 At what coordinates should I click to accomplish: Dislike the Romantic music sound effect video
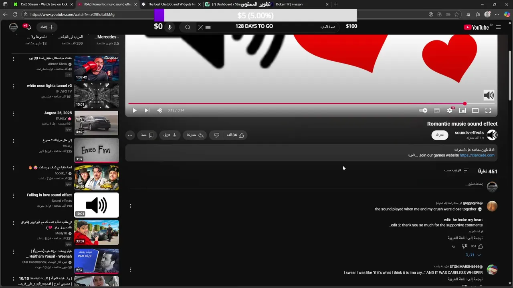click(x=217, y=135)
